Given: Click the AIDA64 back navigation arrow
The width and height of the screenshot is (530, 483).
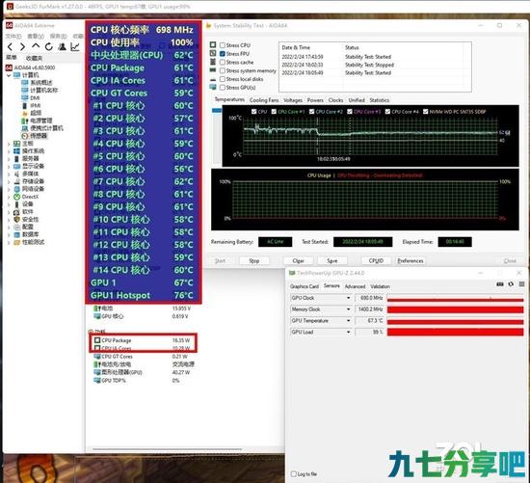Looking at the screenshot, I should pos(11,47).
